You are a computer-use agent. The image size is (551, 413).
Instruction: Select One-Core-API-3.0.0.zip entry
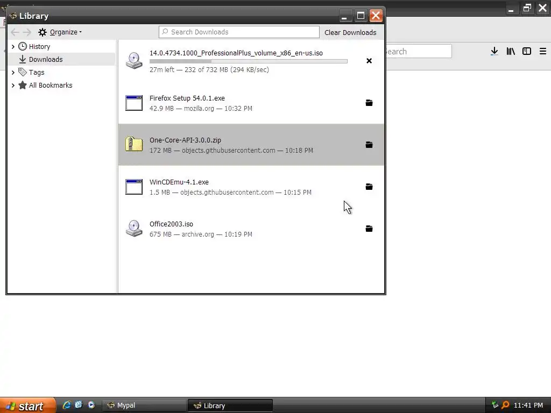click(251, 145)
